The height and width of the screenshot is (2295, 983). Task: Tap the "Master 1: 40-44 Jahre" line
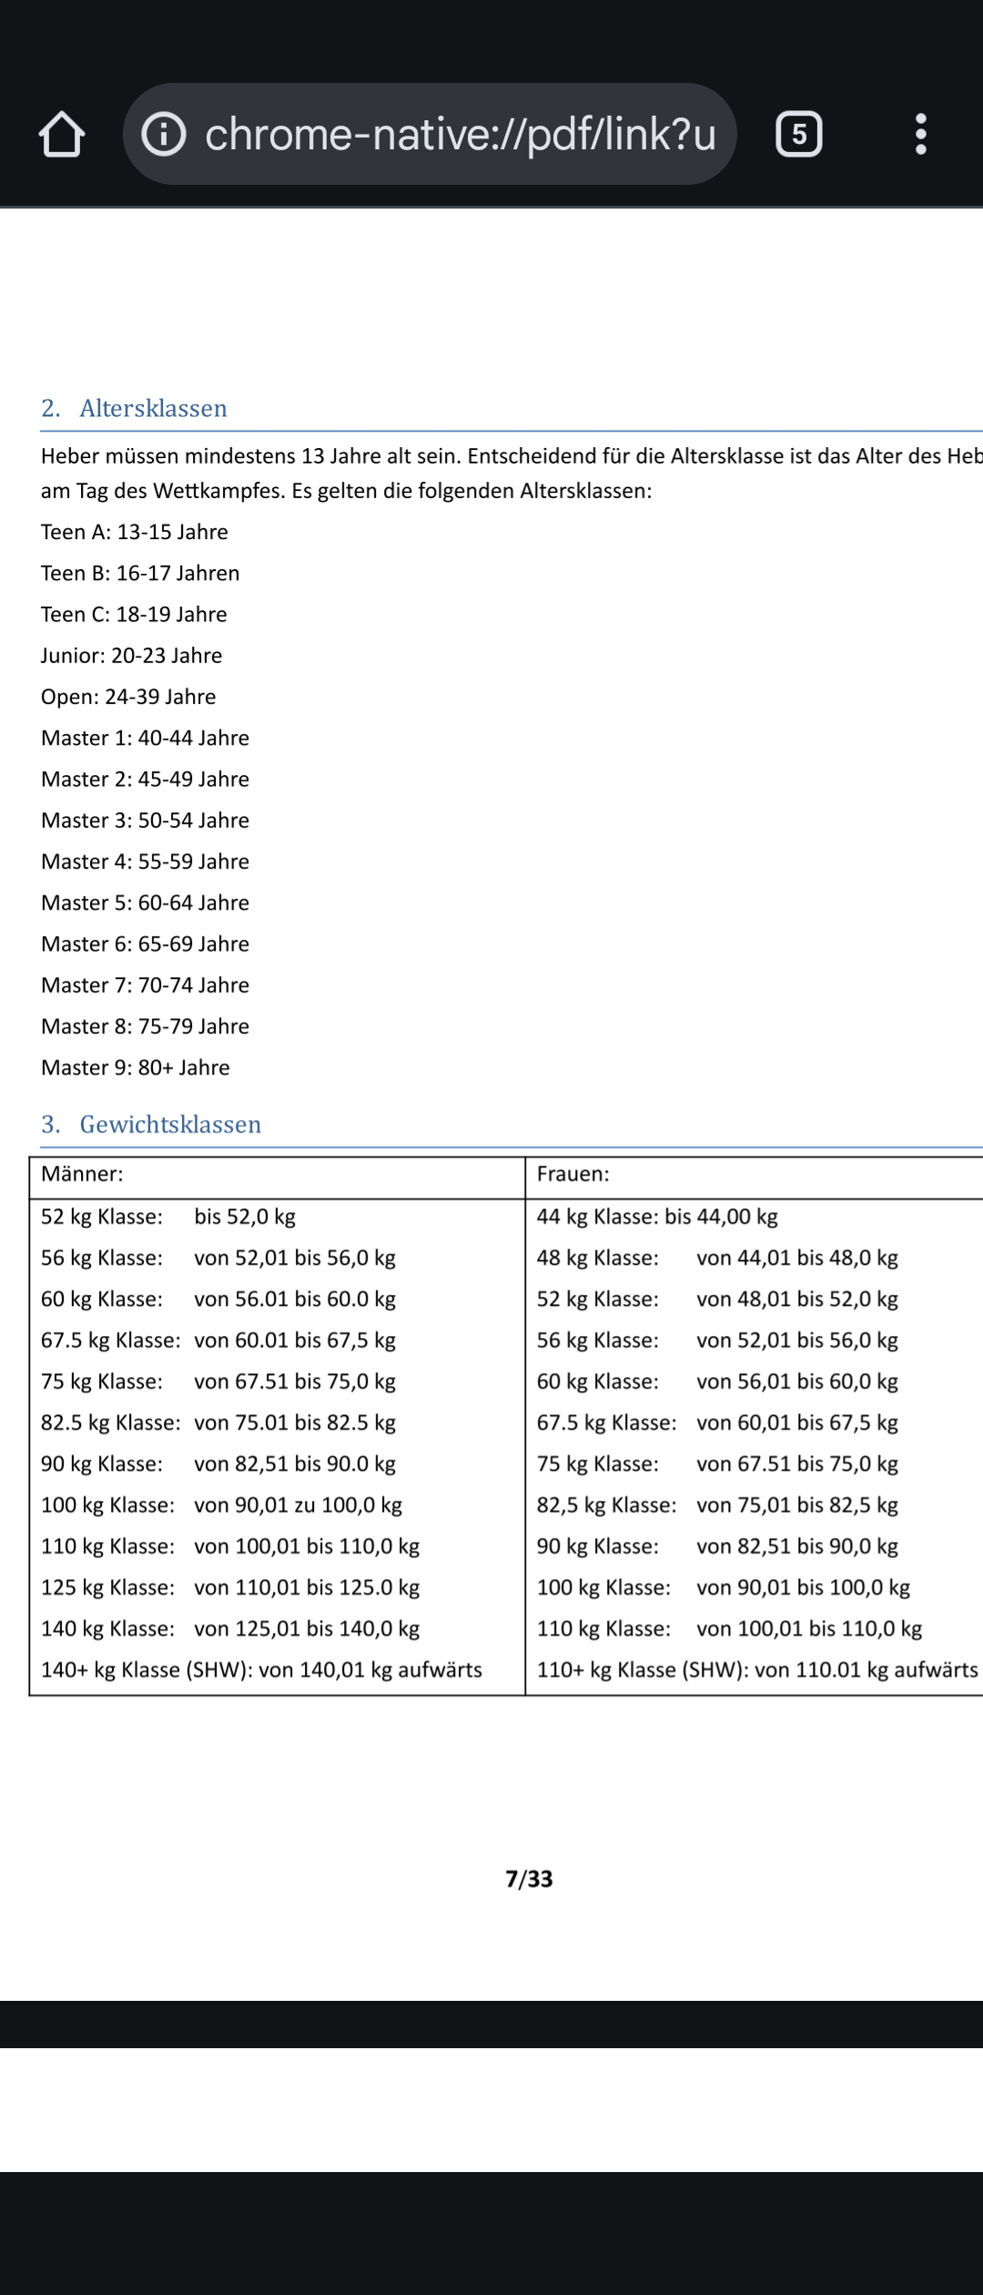coord(146,738)
